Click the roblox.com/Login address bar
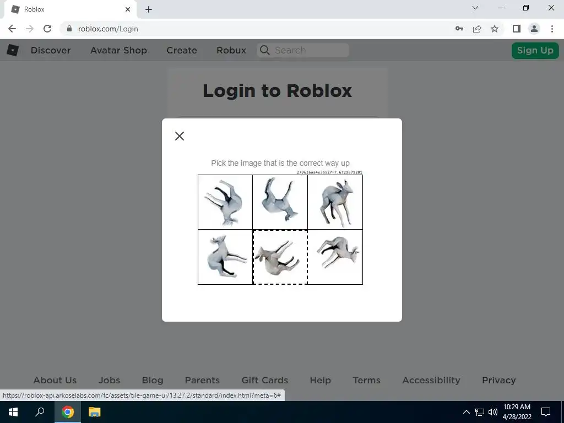564x423 pixels. [x=108, y=29]
